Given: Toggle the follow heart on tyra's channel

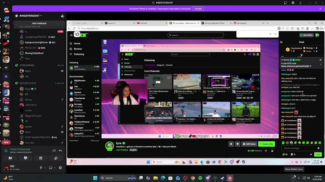Looking at the screenshot, I should point(238,144).
